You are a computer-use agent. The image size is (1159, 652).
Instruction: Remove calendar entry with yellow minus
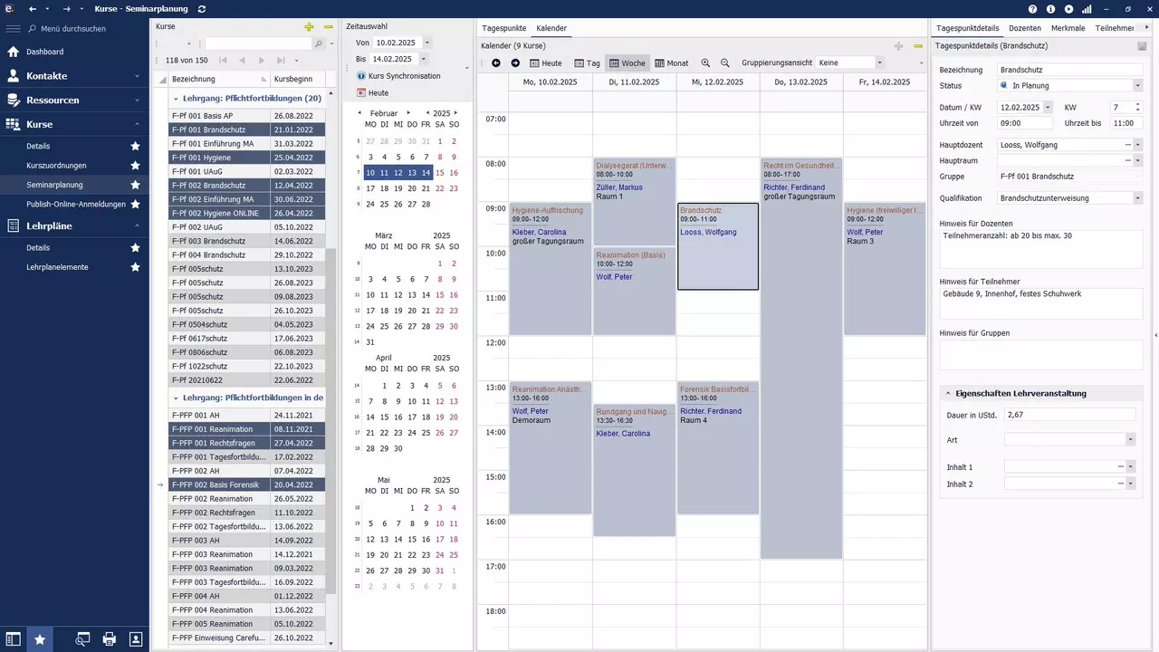917,46
